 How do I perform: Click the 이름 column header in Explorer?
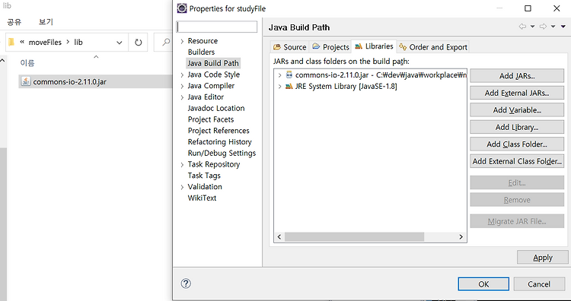tap(27, 63)
